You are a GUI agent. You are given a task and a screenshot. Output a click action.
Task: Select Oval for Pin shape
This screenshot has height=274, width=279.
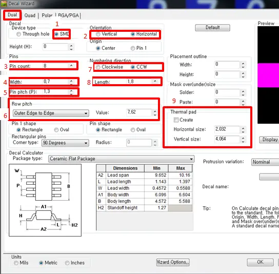coord(138,130)
